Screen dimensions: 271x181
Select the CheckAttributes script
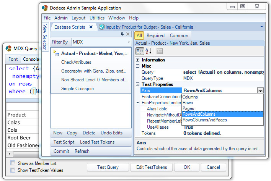(76, 62)
